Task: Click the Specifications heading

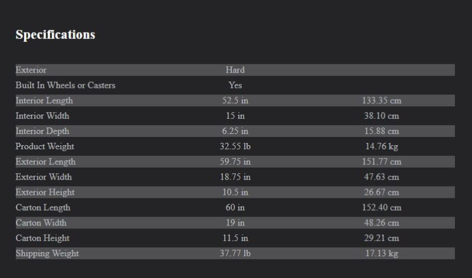Action: pyautogui.click(x=55, y=35)
